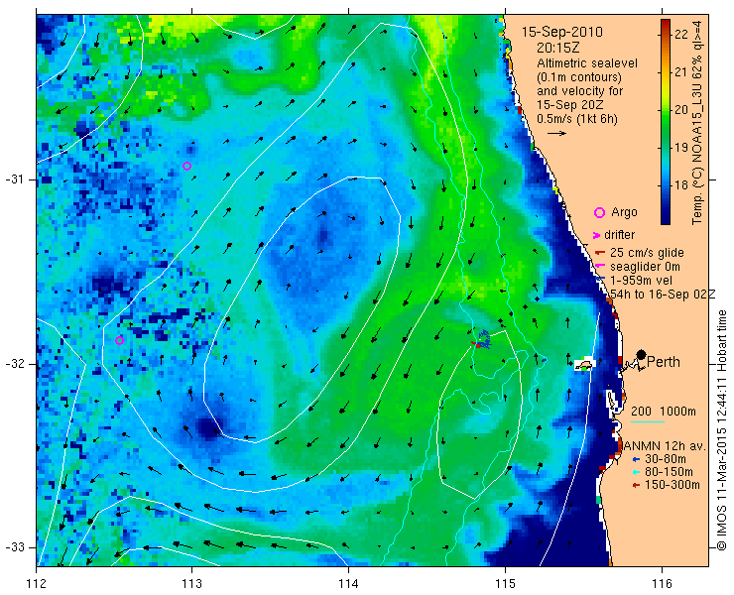Click the blue seaglider track cluster offshore Perth
The height and width of the screenshot is (595, 734).
(x=484, y=339)
